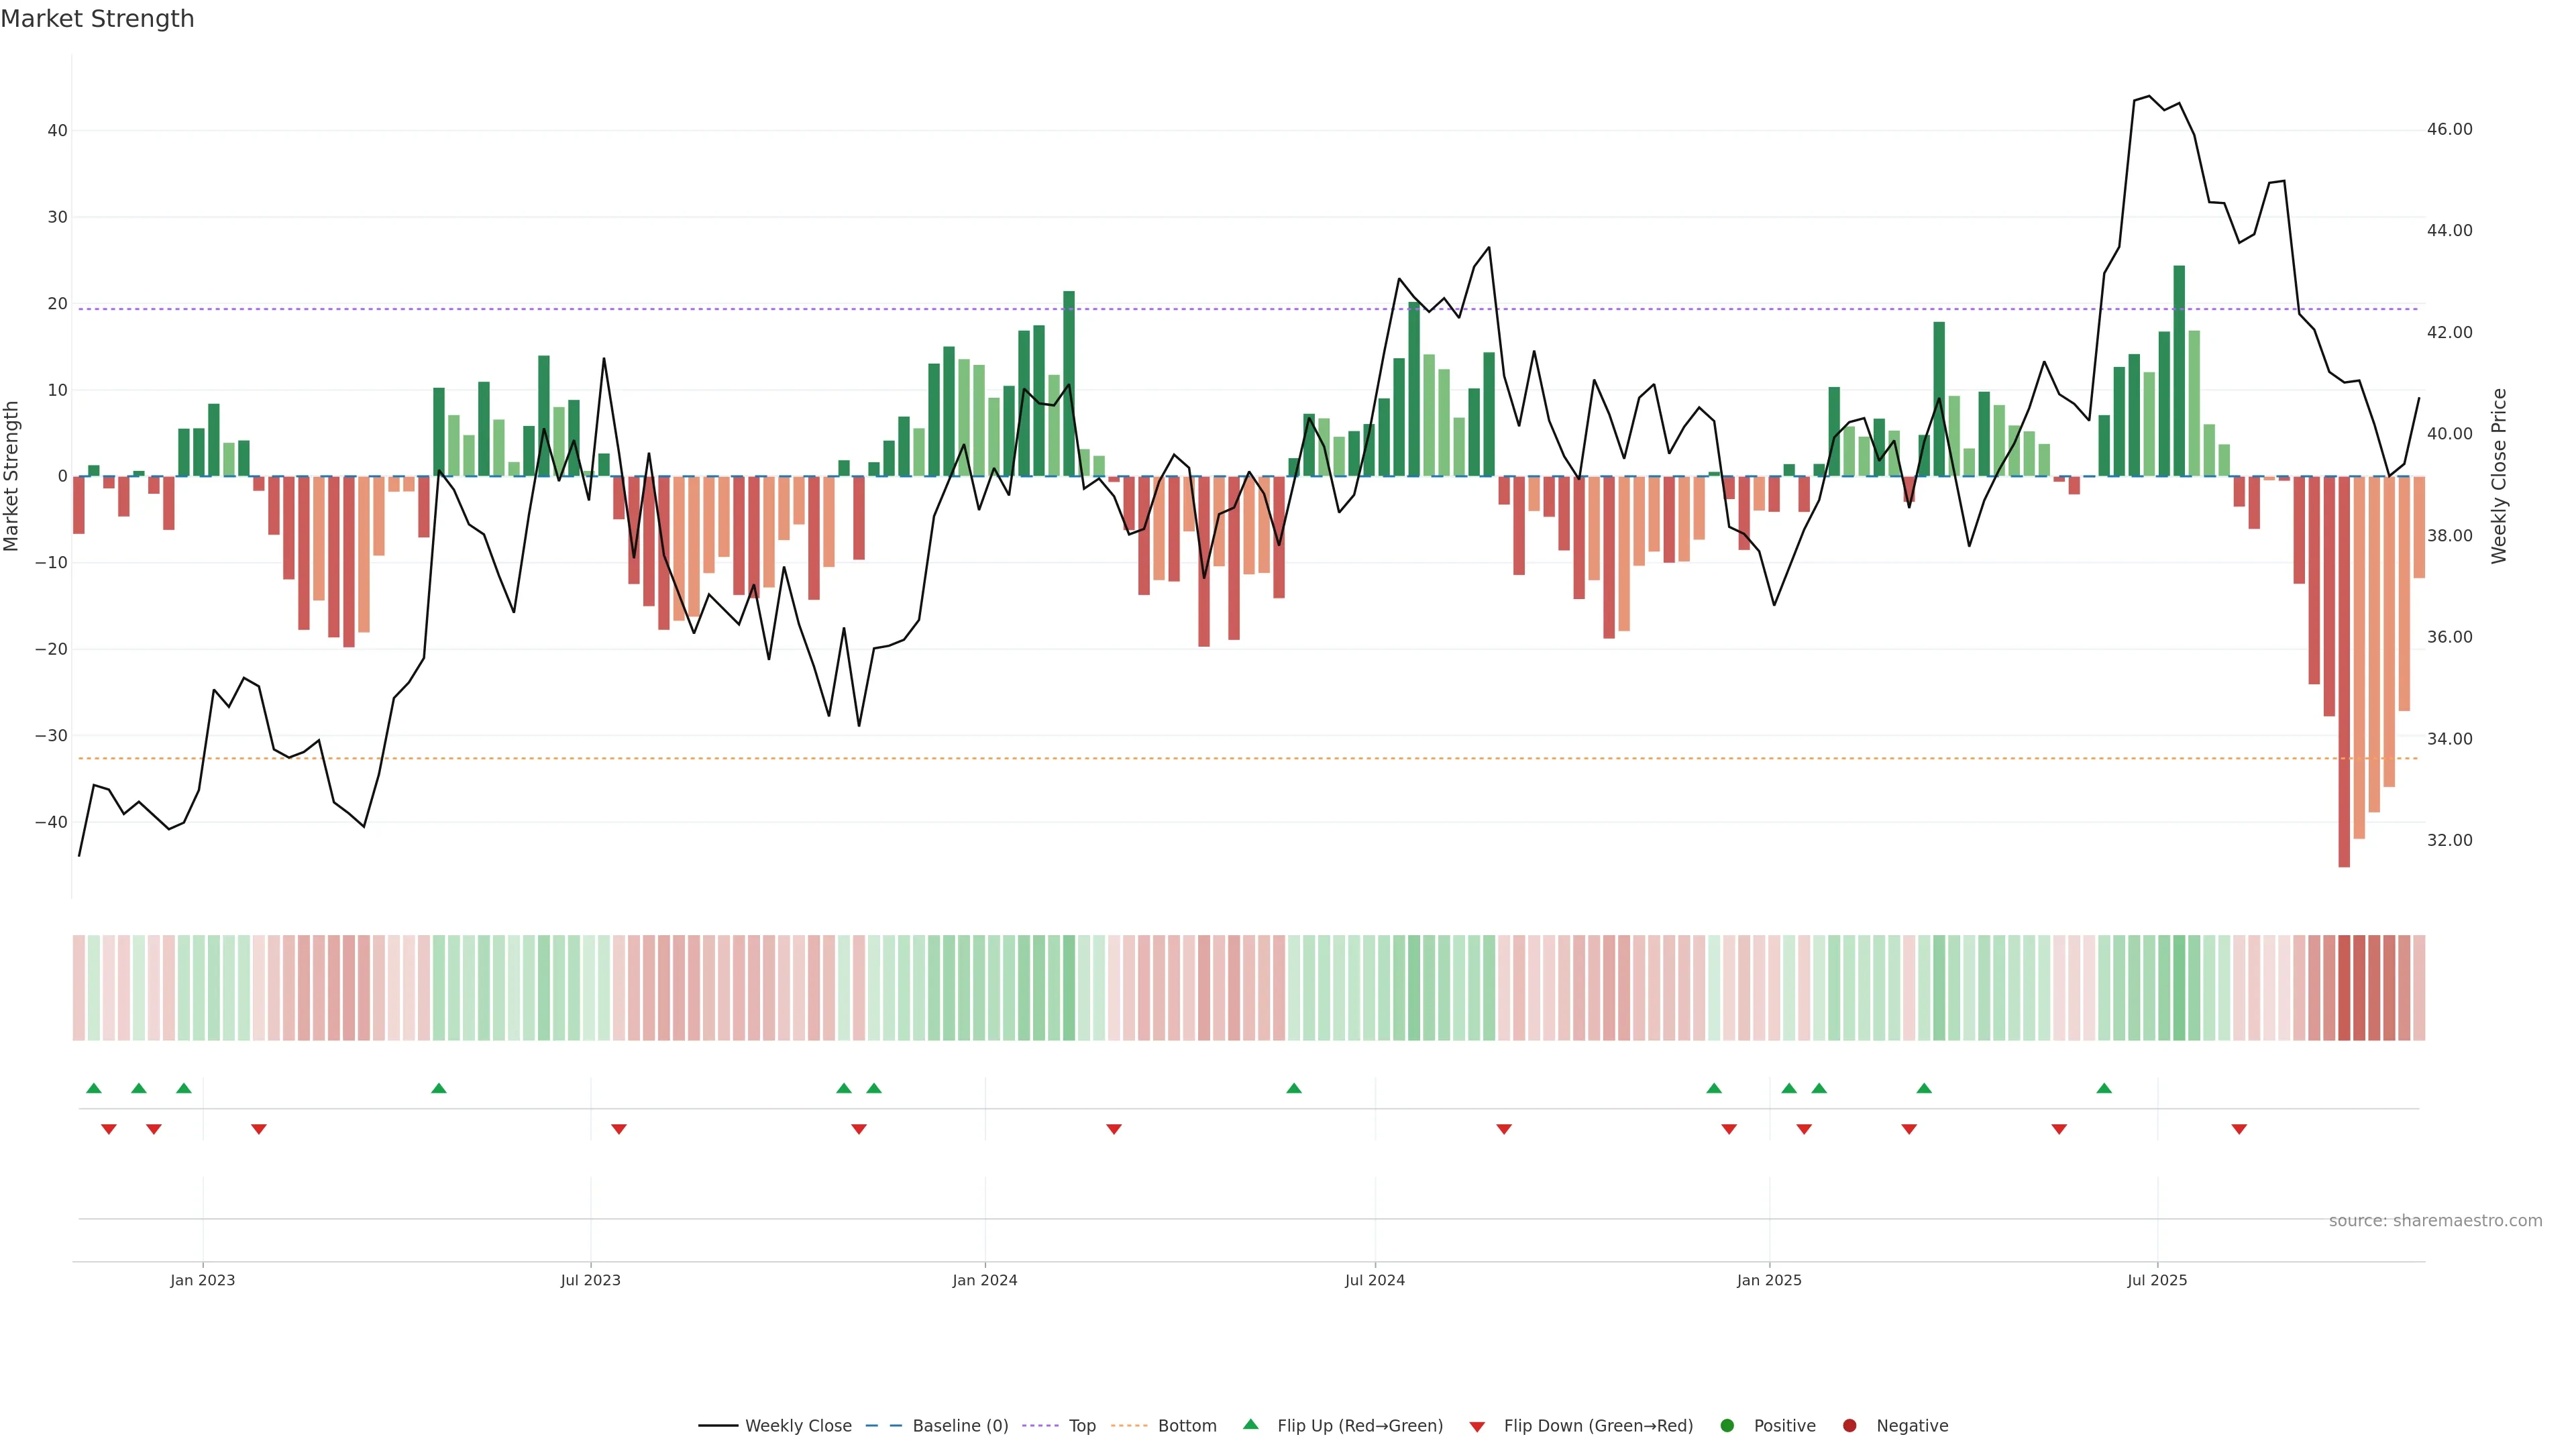Toggle the Flip Down (Green→Red) legend label
Screen dimensions: 2576x1449
pos(1598,1426)
